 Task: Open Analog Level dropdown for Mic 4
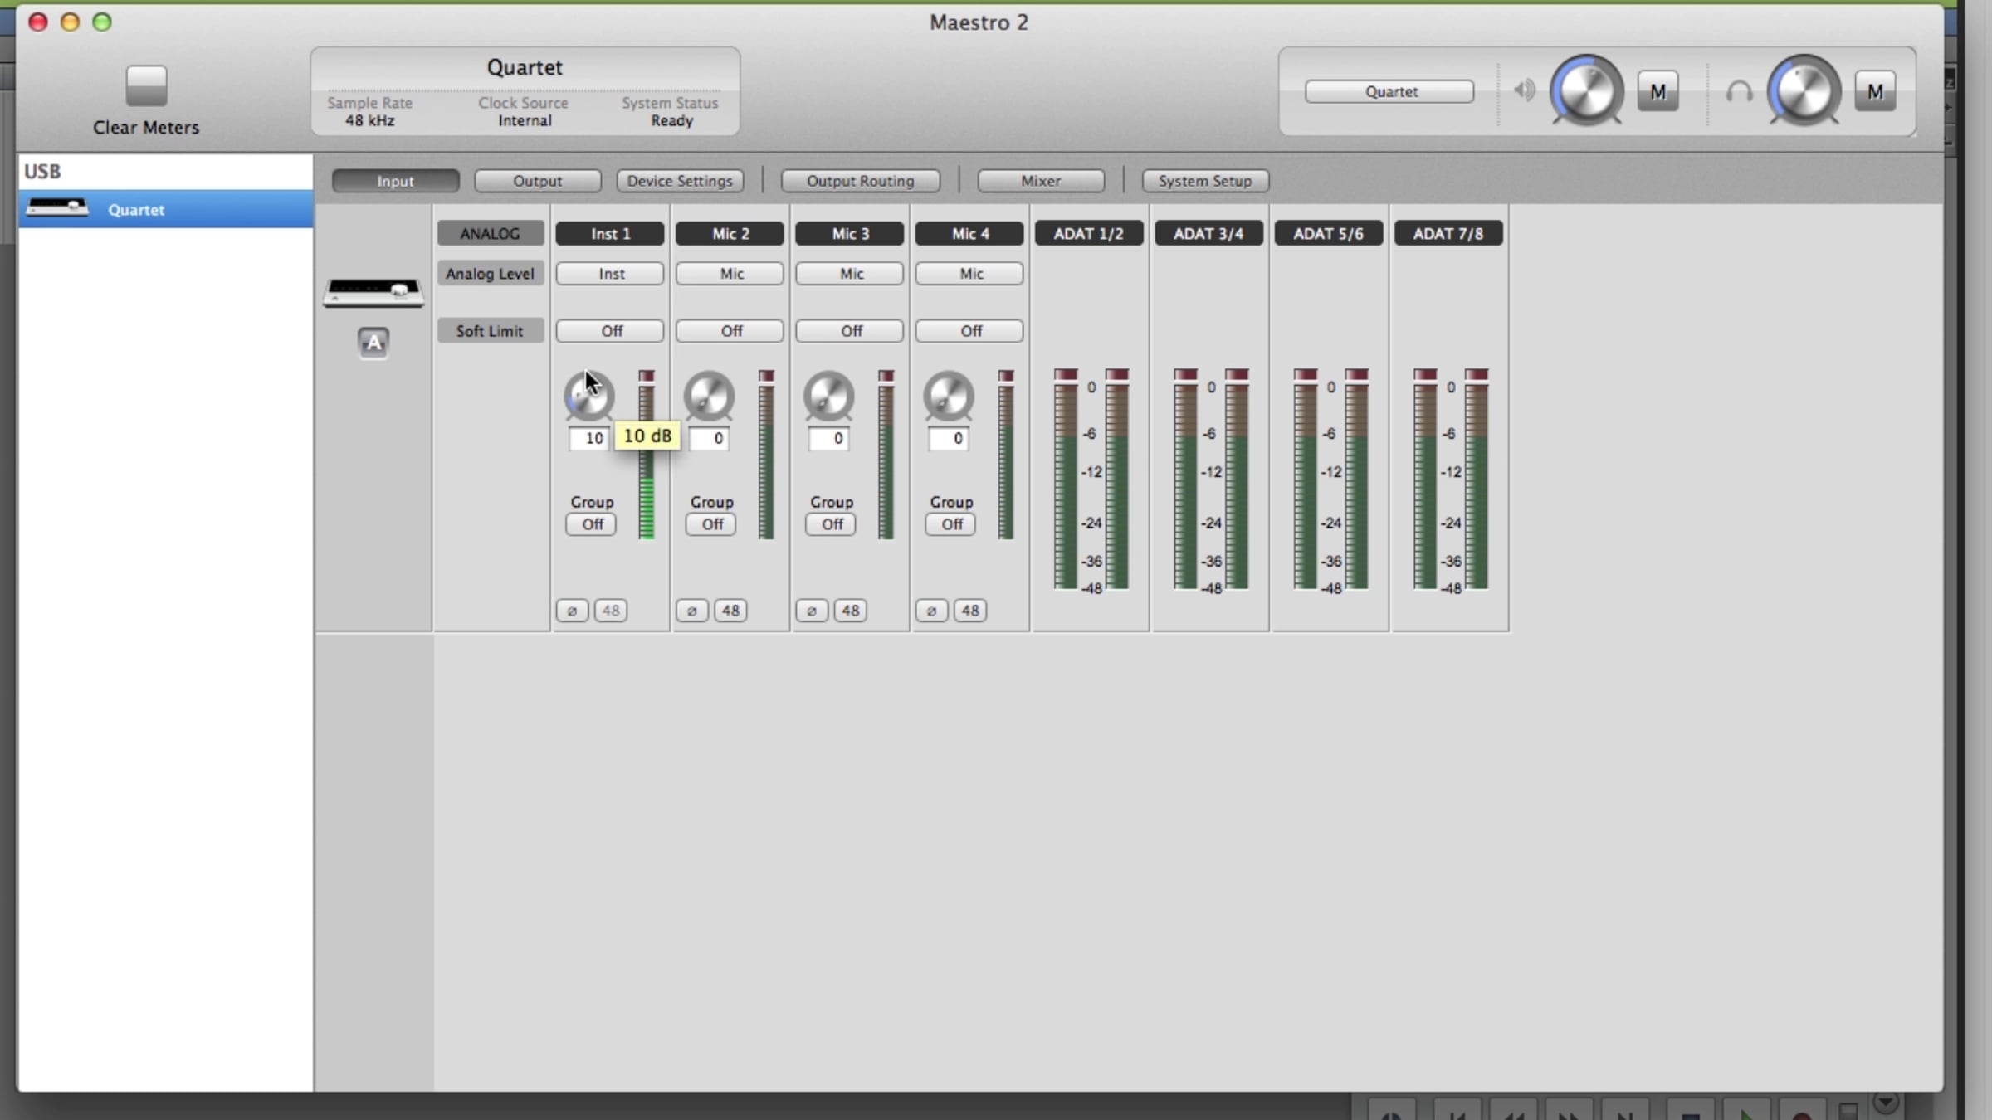pyautogui.click(x=969, y=274)
